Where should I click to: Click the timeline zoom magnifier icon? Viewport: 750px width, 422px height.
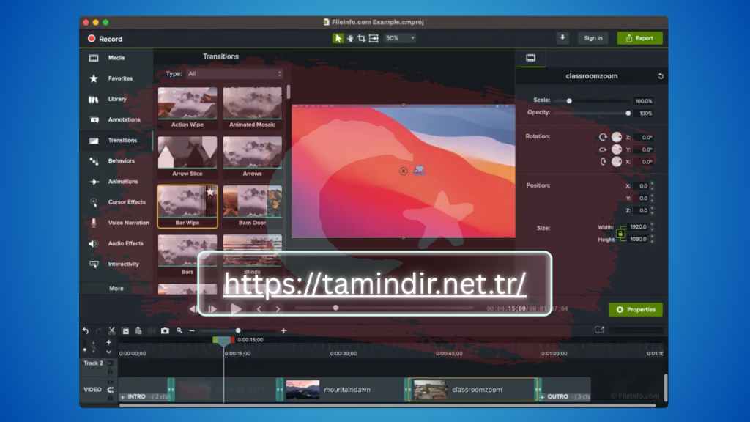coord(179,330)
